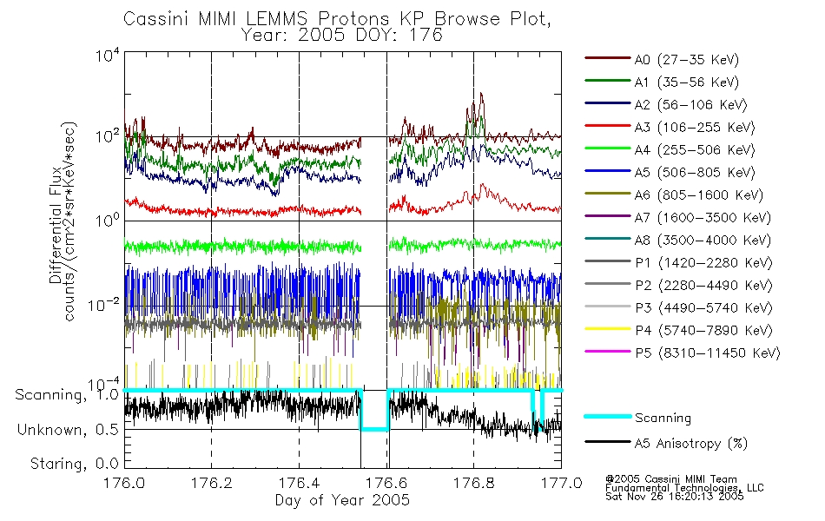Click the A4 (255-506 KeV) legend label
The width and height of the screenshot is (825, 521).
coord(695,150)
